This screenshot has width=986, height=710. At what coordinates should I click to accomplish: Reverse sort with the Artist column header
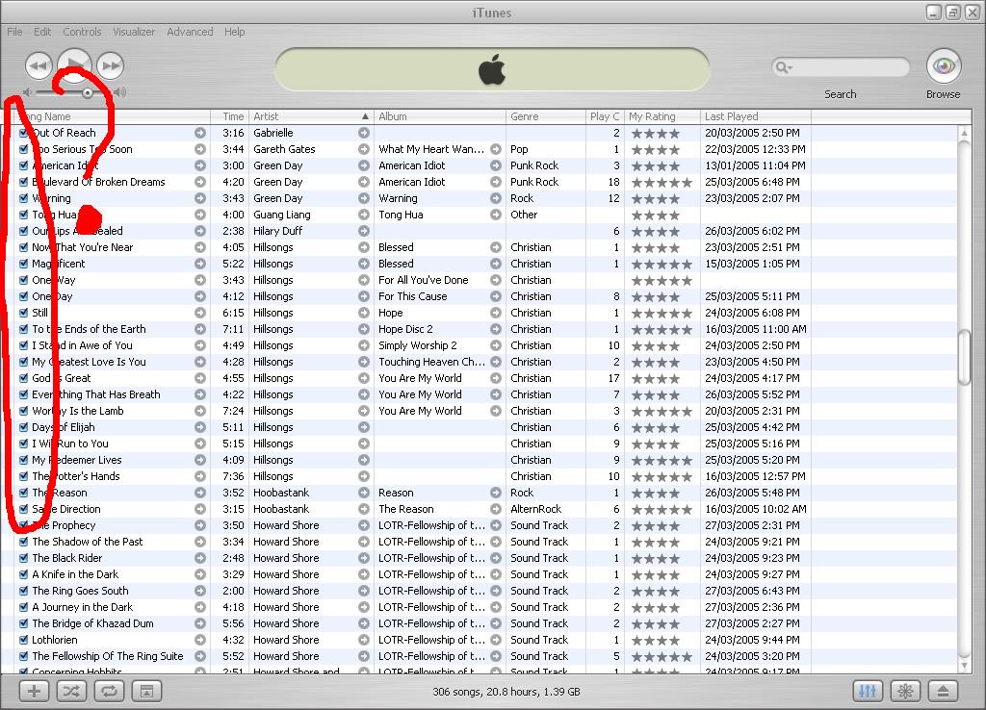click(x=311, y=116)
